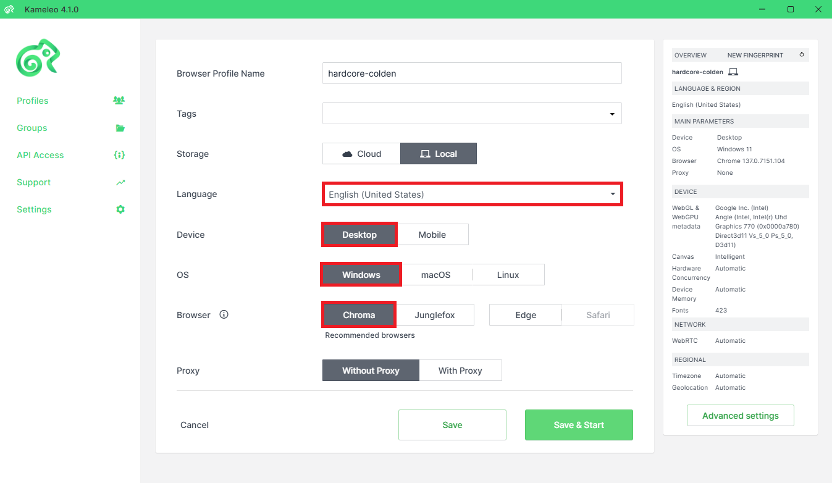Open Advanced settings

[x=741, y=416]
